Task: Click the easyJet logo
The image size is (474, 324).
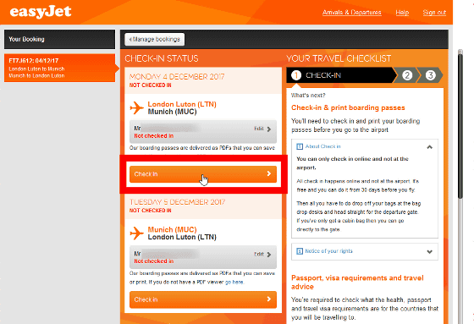Action: pyautogui.click(x=41, y=12)
